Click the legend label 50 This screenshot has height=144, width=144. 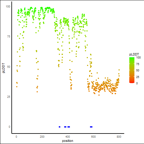138,70
